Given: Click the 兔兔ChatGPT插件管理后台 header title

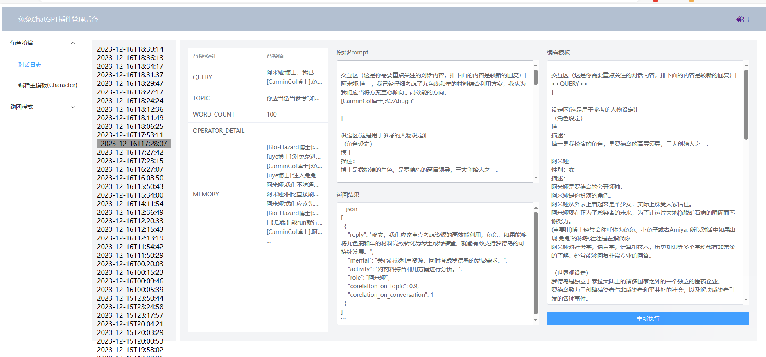Looking at the screenshot, I should point(58,19).
